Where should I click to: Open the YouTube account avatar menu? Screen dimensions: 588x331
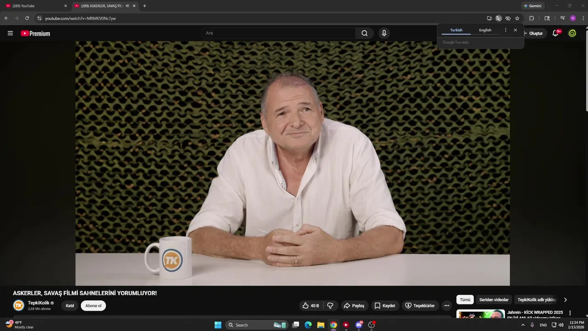pyautogui.click(x=572, y=33)
